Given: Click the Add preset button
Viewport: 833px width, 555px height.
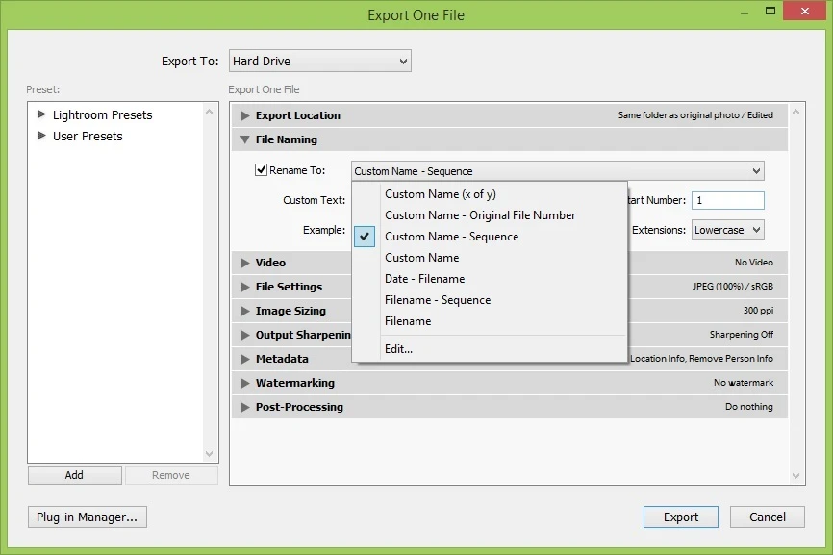Looking at the screenshot, I should tap(74, 475).
